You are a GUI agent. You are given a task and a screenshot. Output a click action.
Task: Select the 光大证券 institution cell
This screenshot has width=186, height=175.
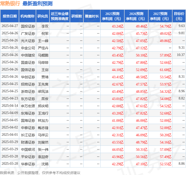(x=28, y=41)
